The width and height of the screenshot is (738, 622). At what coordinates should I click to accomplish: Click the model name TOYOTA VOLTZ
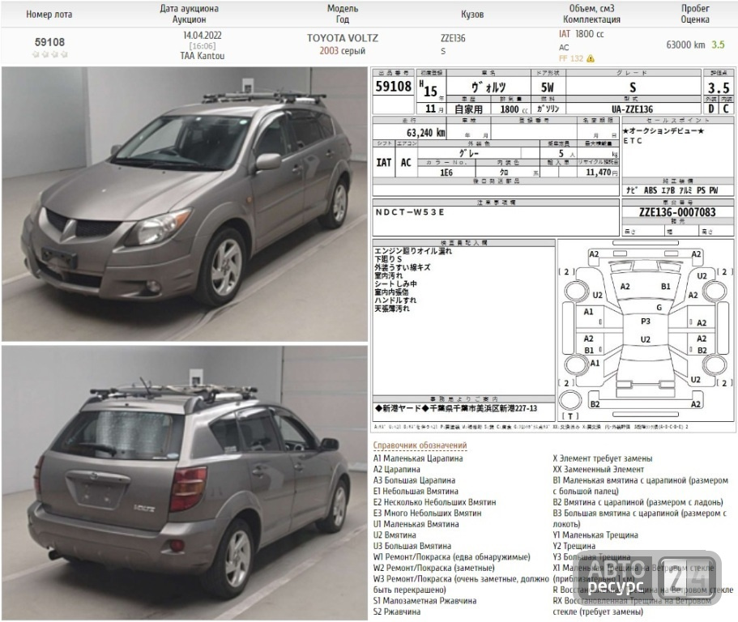(x=343, y=38)
